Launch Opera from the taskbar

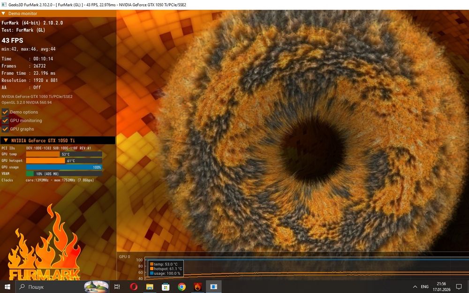134,287
